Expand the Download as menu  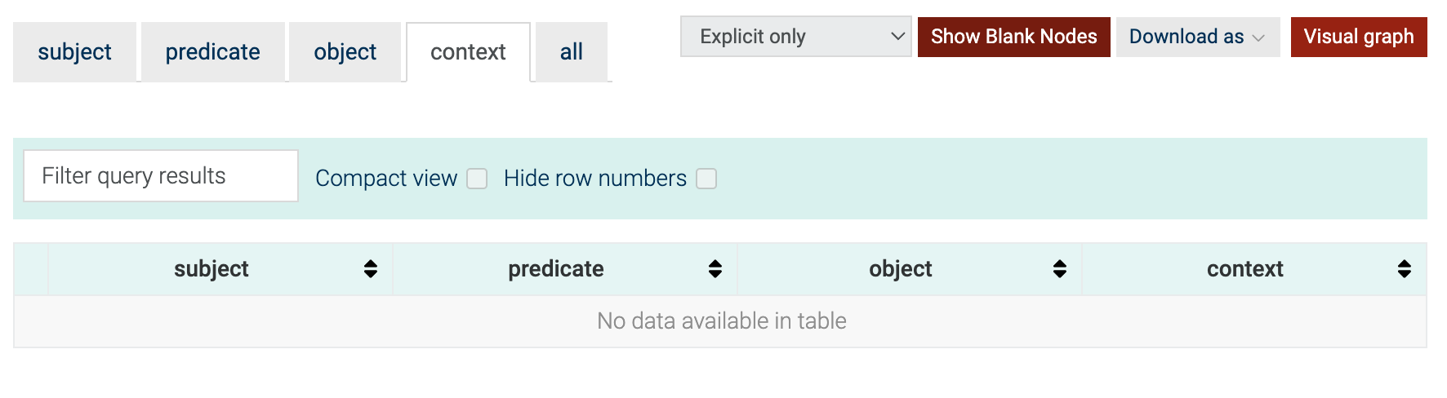tap(1198, 37)
